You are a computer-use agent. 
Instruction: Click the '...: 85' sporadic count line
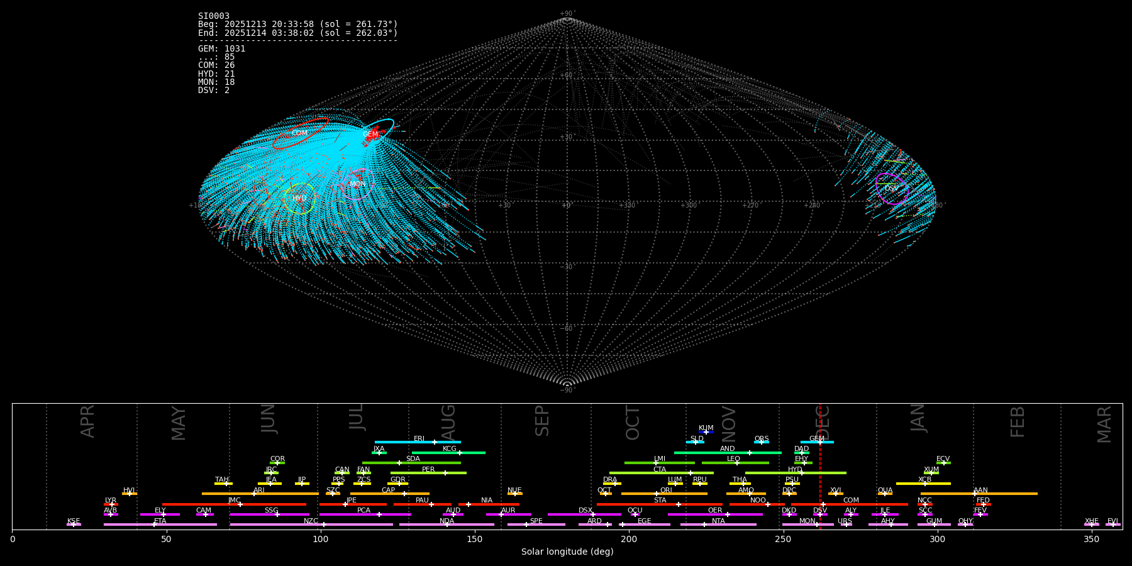click(x=216, y=57)
